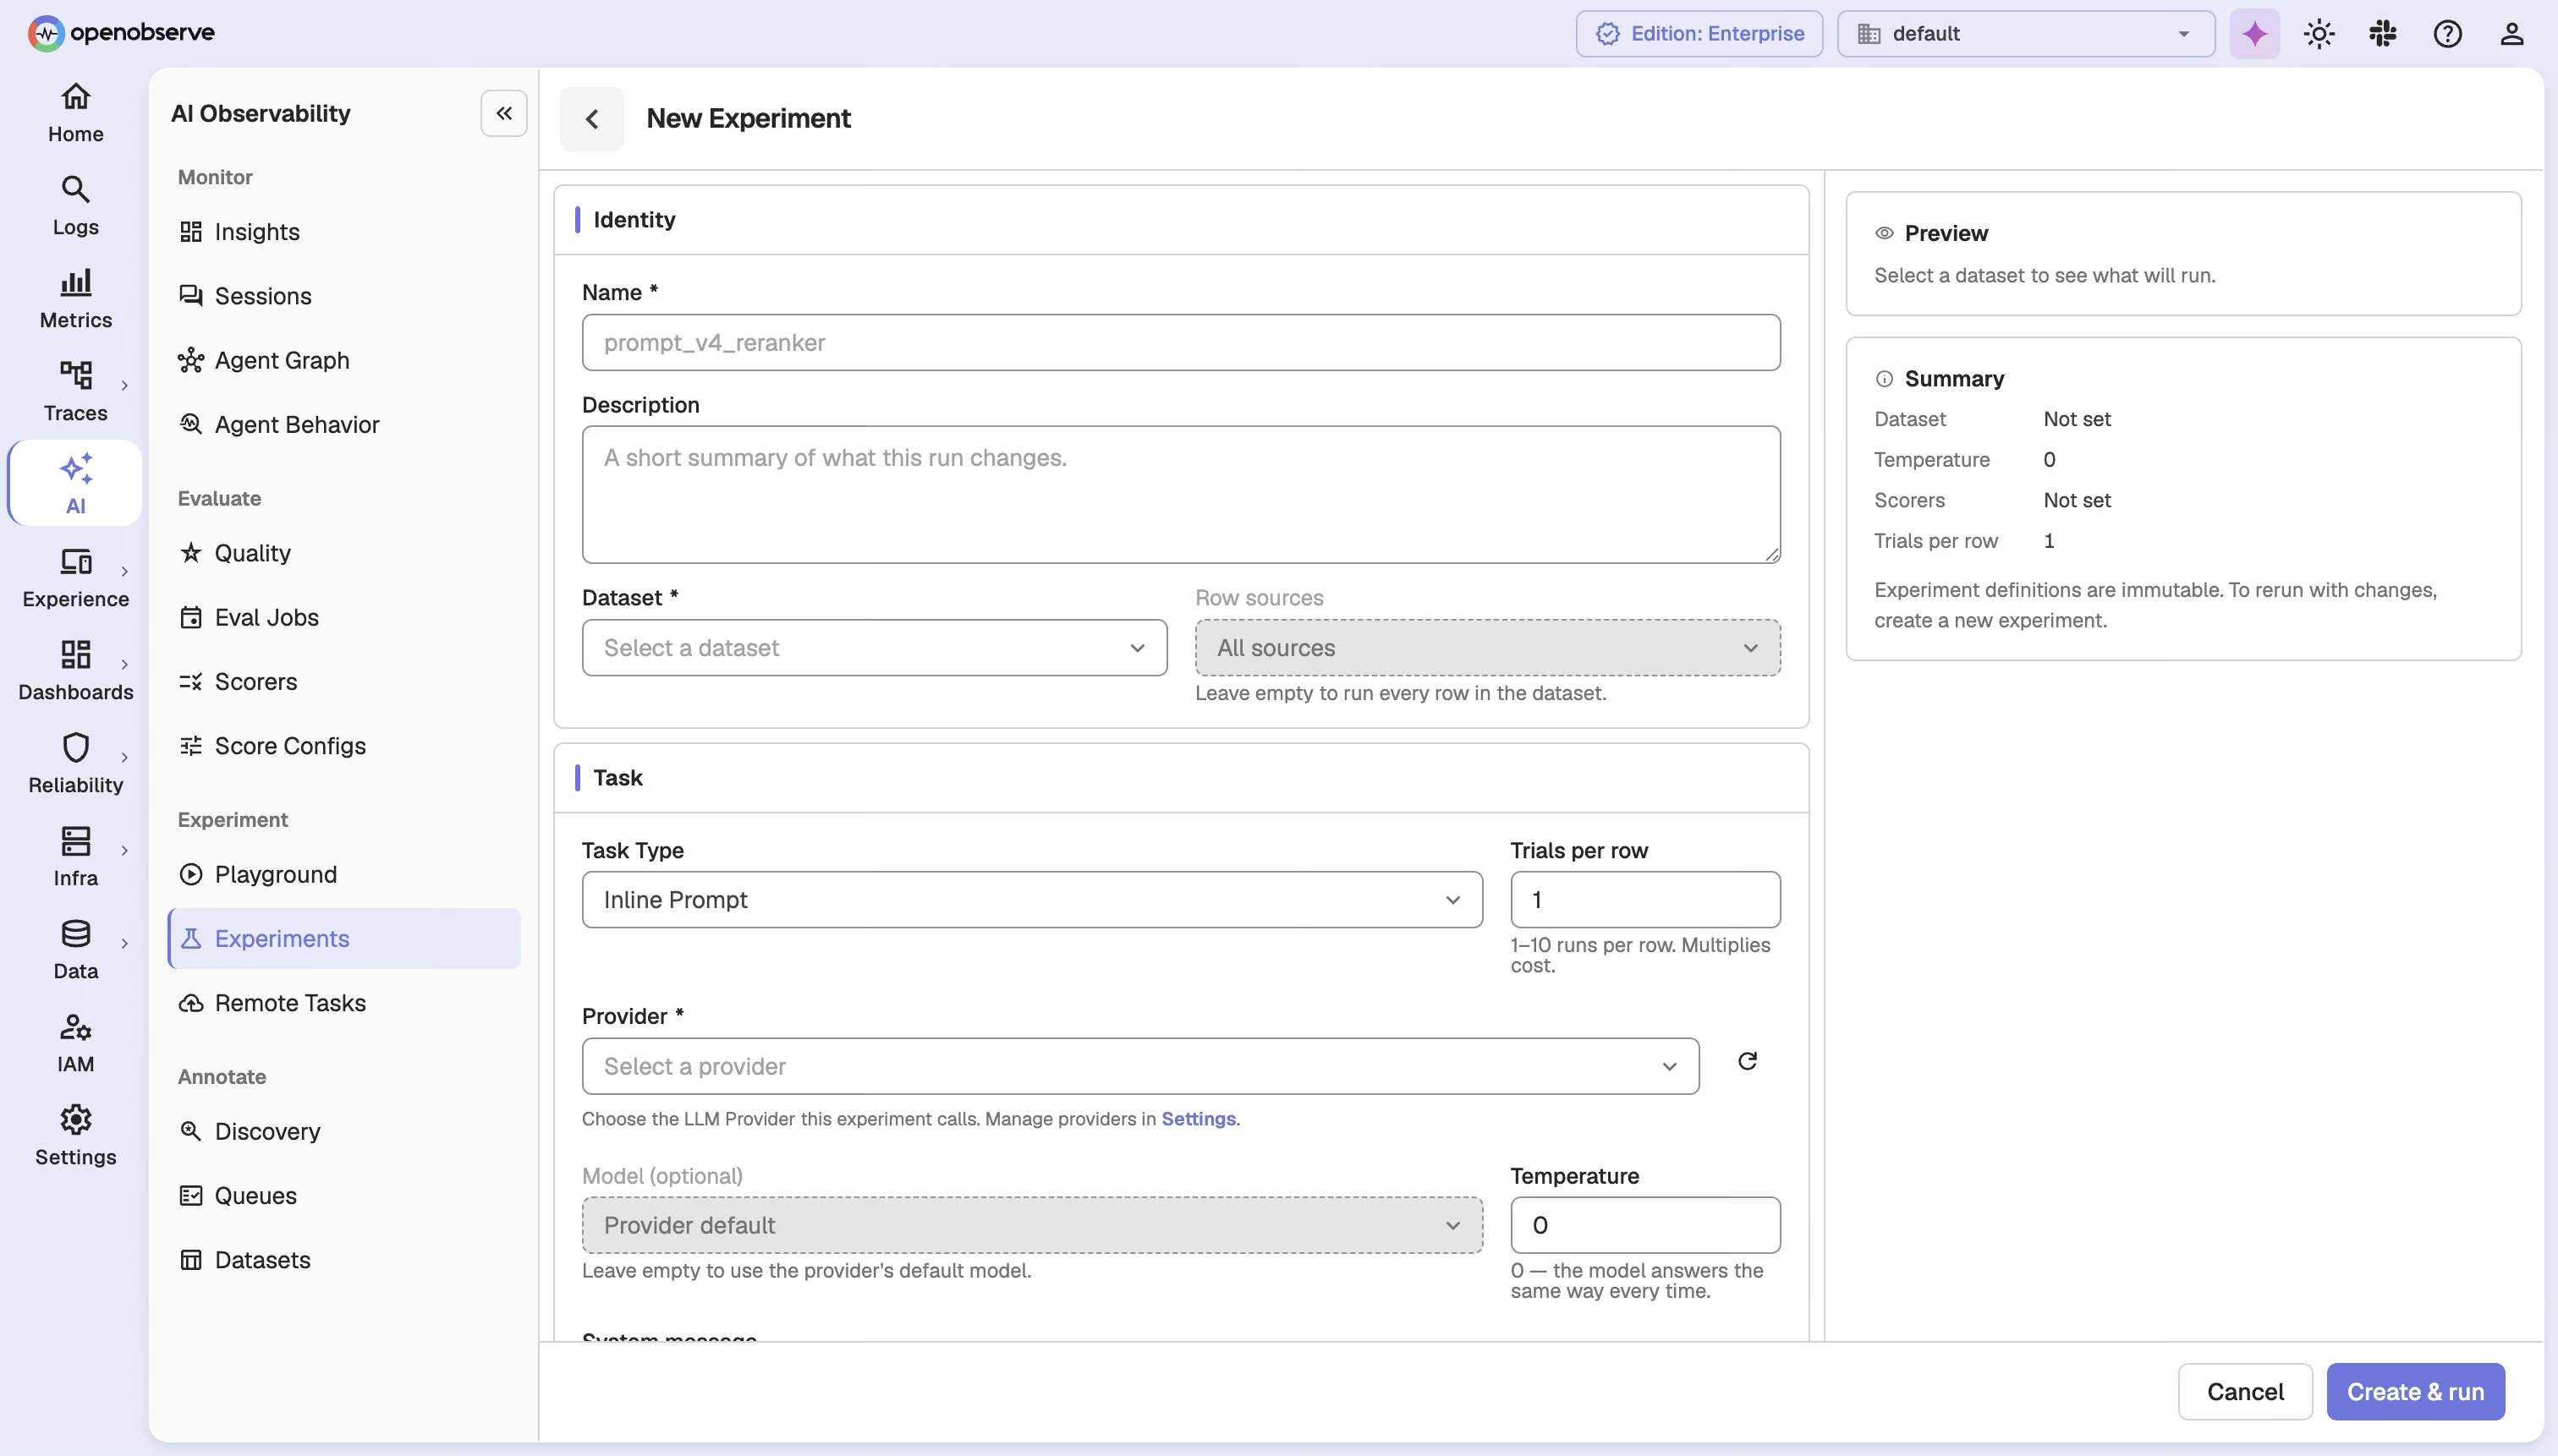This screenshot has width=2558, height=1456.
Task: Open the Traces section
Action: 75,392
